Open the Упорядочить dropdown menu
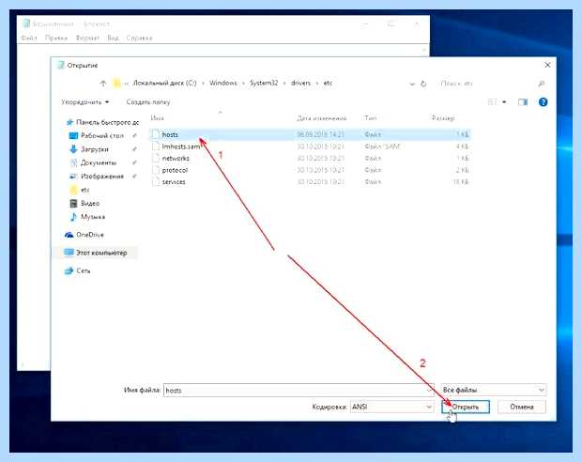582x462 pixels. tap(85, 102)
